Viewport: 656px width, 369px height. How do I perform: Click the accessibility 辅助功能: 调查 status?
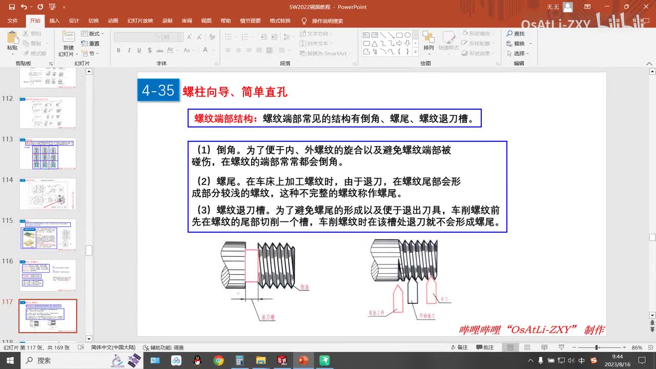(163, 347)
